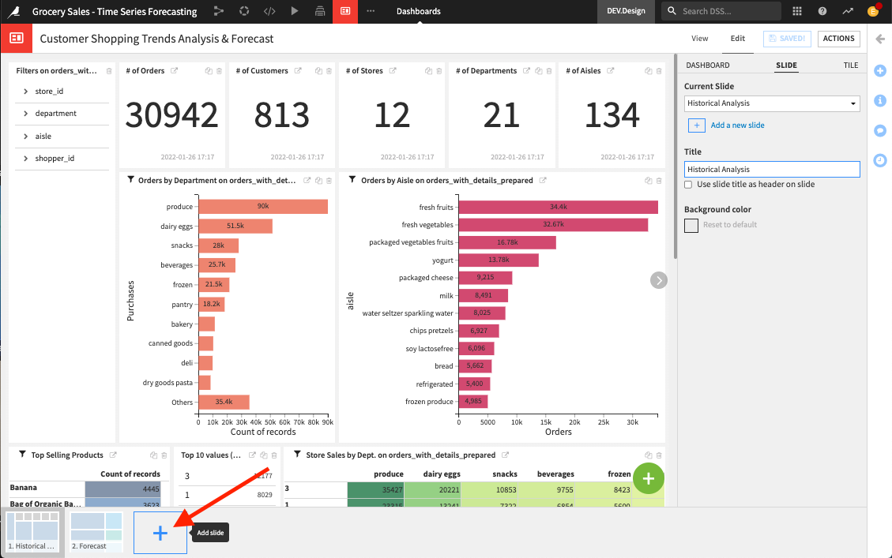This screenshot has height=558, width=892.
Task: Delete the '# of Aisles' tile via trash icon
Action: click(659, 70)
